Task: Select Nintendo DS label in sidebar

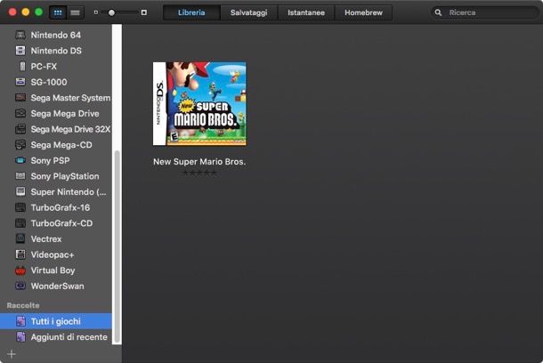Action: pyautogui.click(x=56, y=51)
